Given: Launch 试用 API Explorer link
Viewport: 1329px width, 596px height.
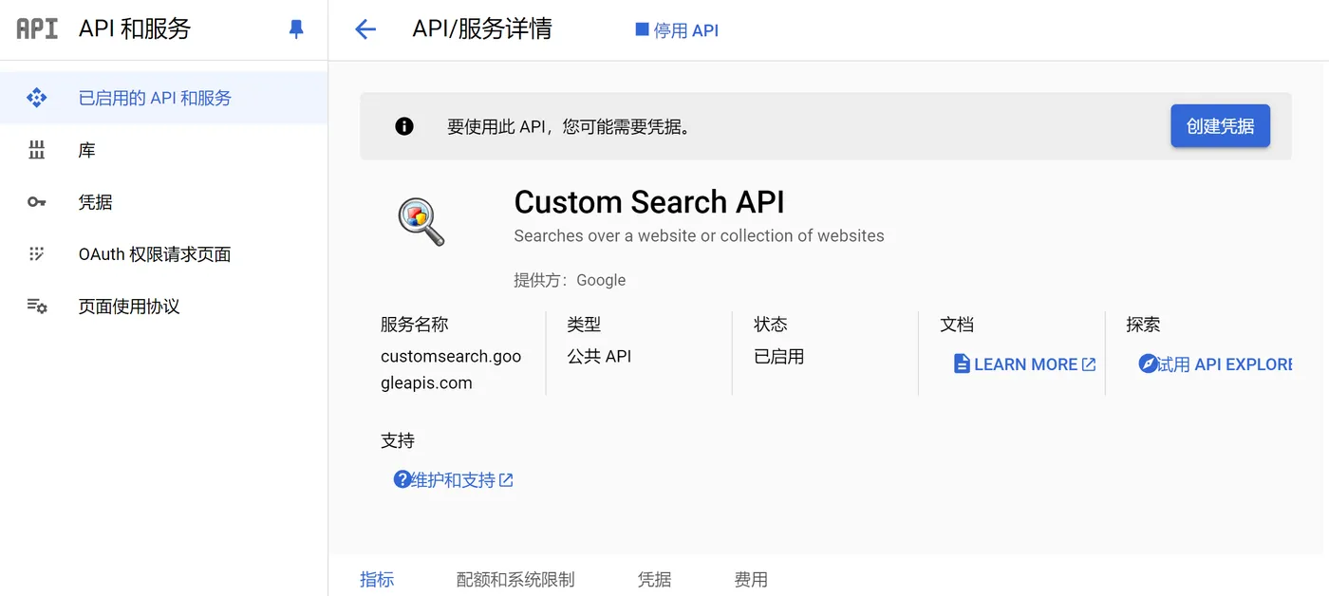Looking at the screenshot, I should tap(1216, 364).
